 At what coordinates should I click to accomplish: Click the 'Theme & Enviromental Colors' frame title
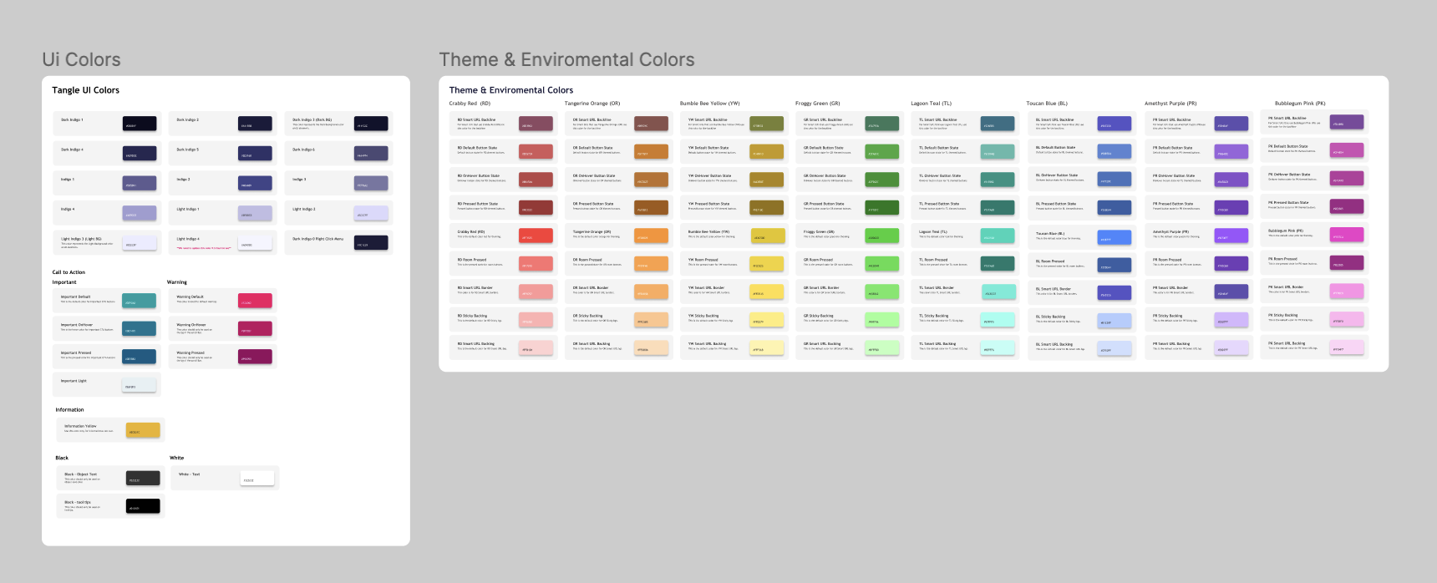tap(567, 59)
